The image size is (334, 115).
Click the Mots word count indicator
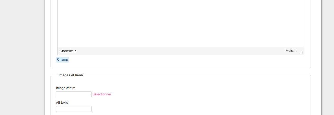[x=289, y=51]
